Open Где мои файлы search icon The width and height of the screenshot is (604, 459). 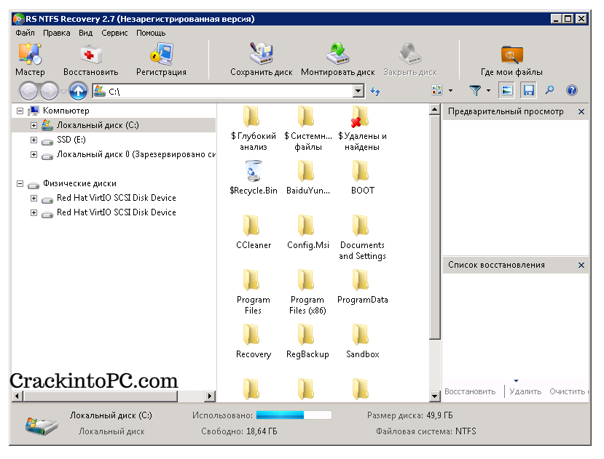[x=511, y=55]
